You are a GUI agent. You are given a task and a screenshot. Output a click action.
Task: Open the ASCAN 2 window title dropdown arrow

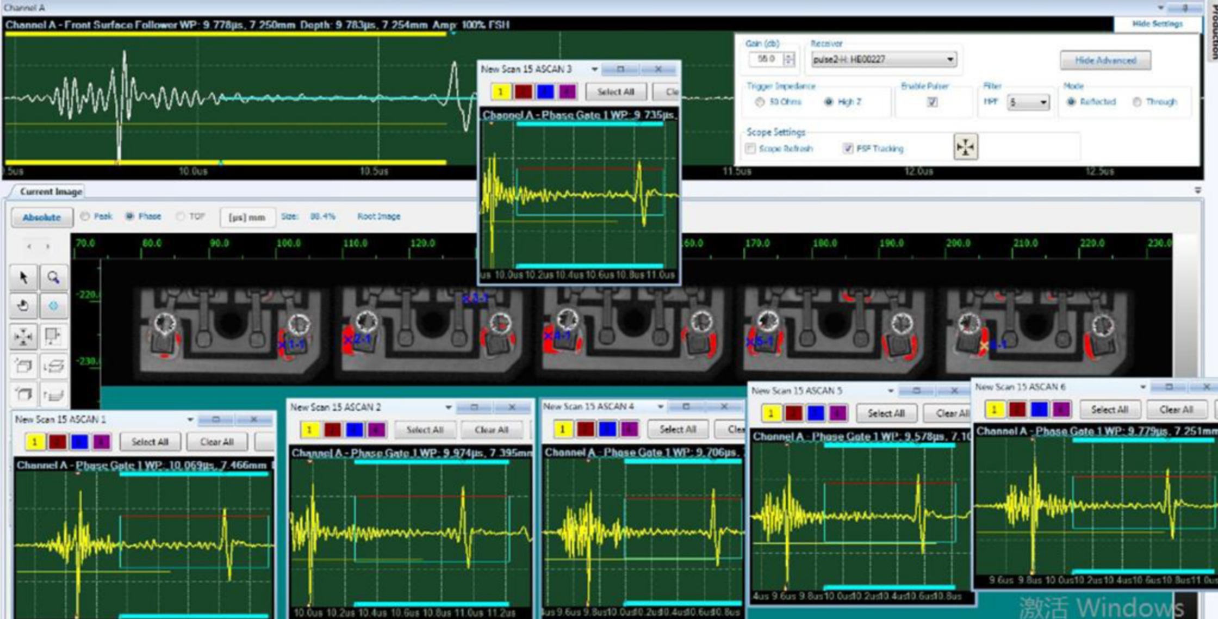[449, 407]
